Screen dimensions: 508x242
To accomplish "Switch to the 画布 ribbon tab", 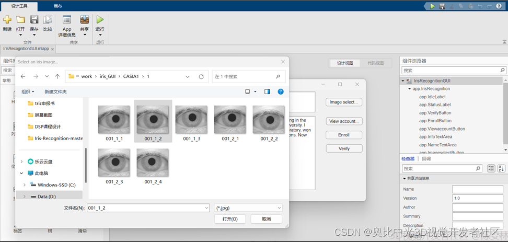I will [x=57, y=6].
